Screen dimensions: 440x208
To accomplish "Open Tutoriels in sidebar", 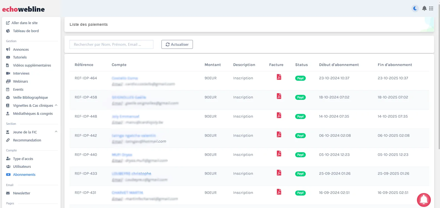I will click(16, 57).
